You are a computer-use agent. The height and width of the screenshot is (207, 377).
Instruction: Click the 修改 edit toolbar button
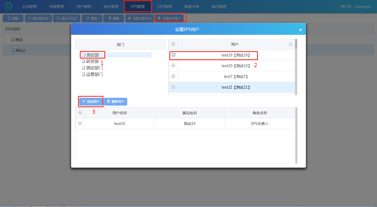click(92, 18)
